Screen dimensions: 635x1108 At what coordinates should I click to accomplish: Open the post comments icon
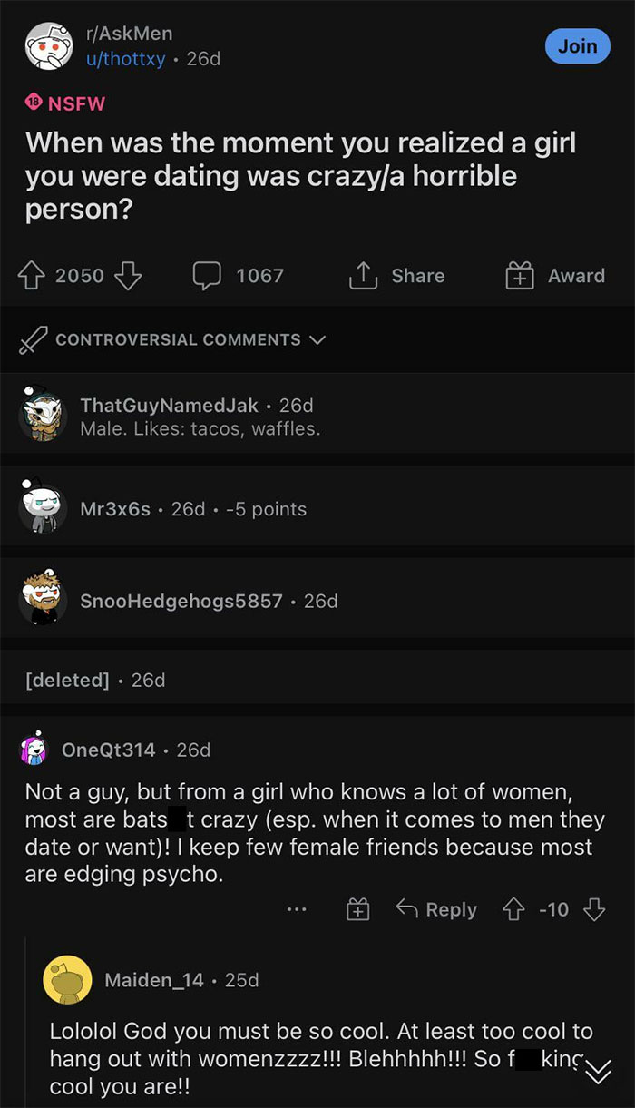coord(209,276)
